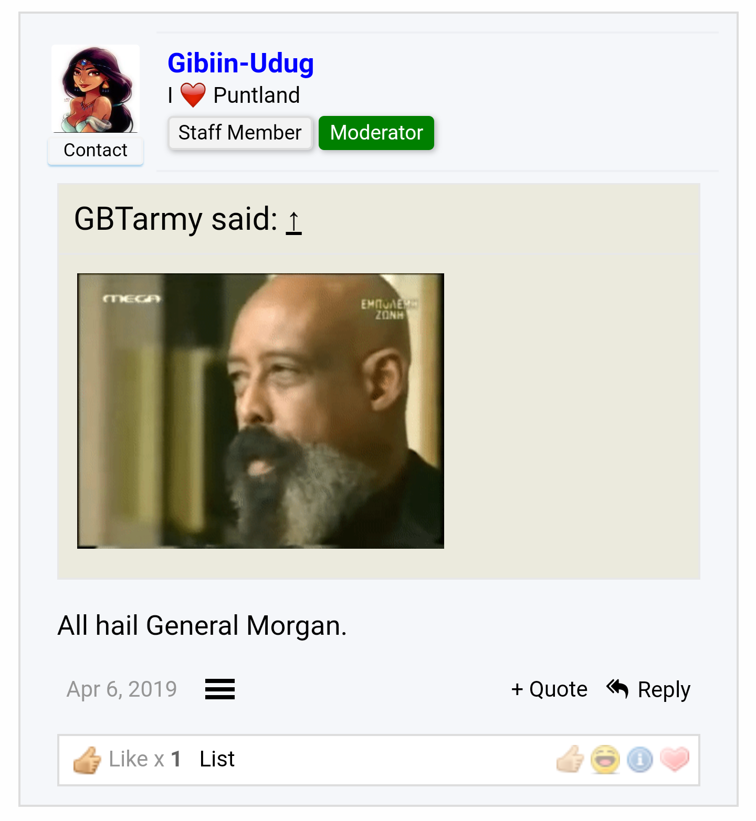The image size is (756, 821).
Task: Expand the three-line post options menu
Action: coord(220,689)
